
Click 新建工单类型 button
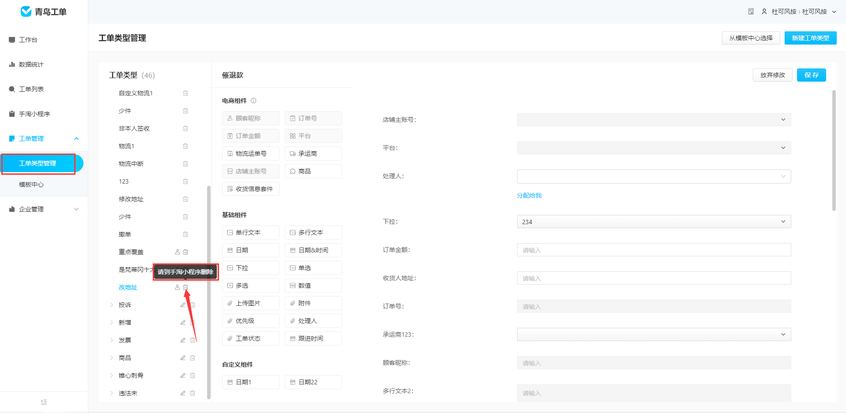pos(811,38)
